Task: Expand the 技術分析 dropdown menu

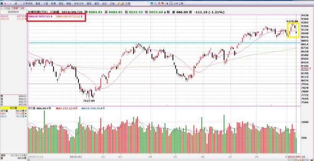Action: tap(80, 3)
